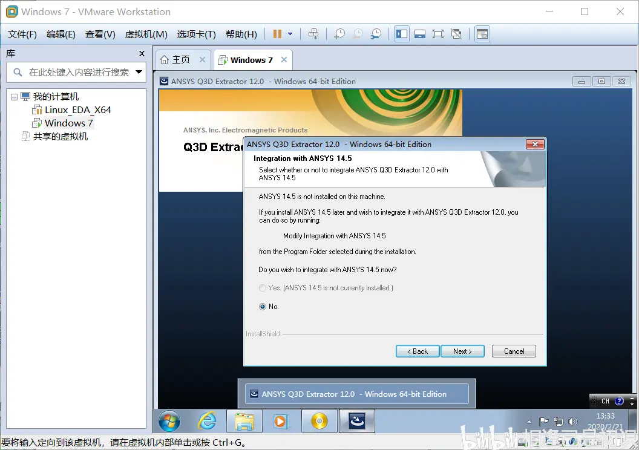
Task: Open the 文件(F) menu
Action: [x=22, y=34]
